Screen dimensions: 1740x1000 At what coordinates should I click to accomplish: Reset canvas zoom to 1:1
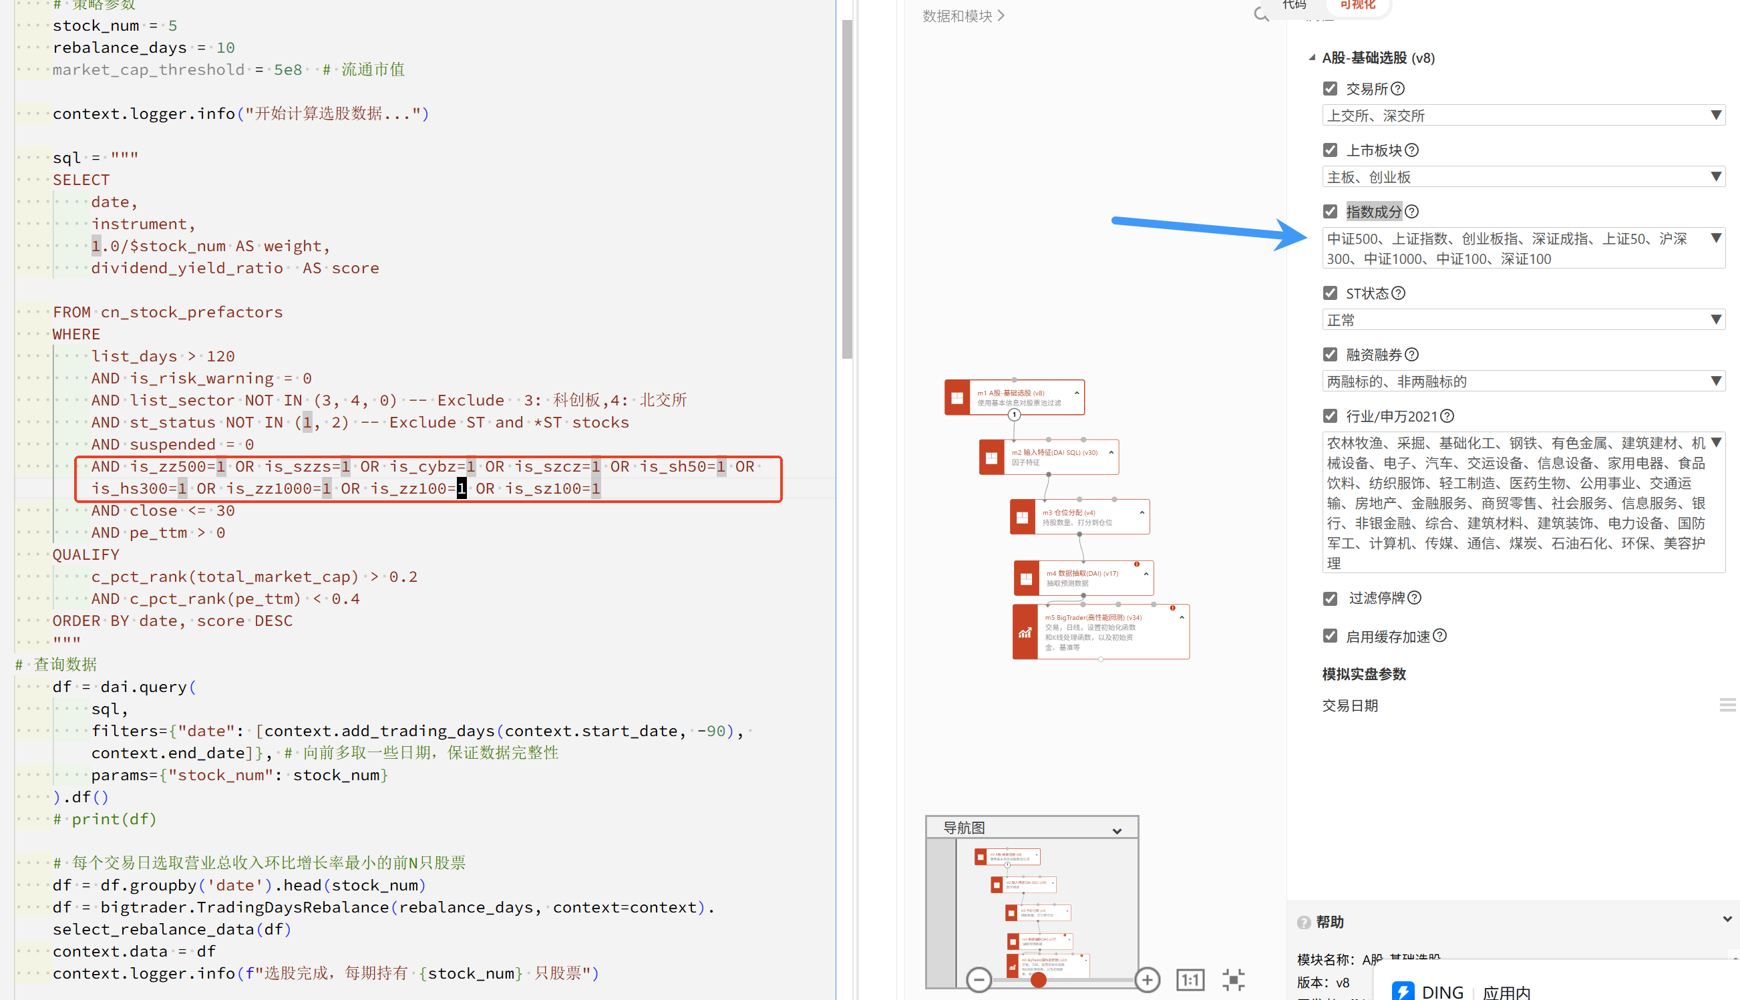click(x=1190, y=979)
